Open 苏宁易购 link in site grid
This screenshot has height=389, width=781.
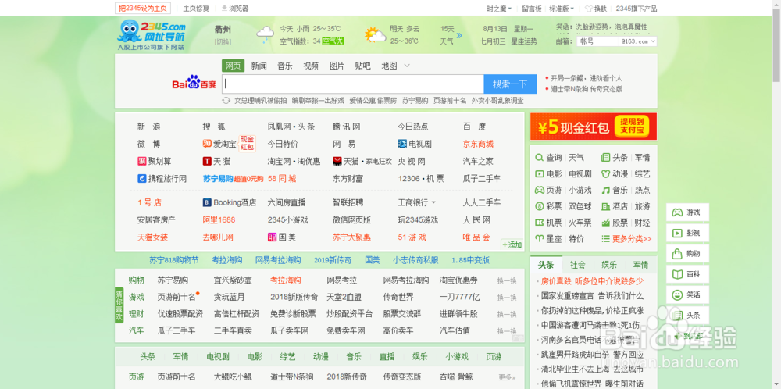tap(218, 178)
